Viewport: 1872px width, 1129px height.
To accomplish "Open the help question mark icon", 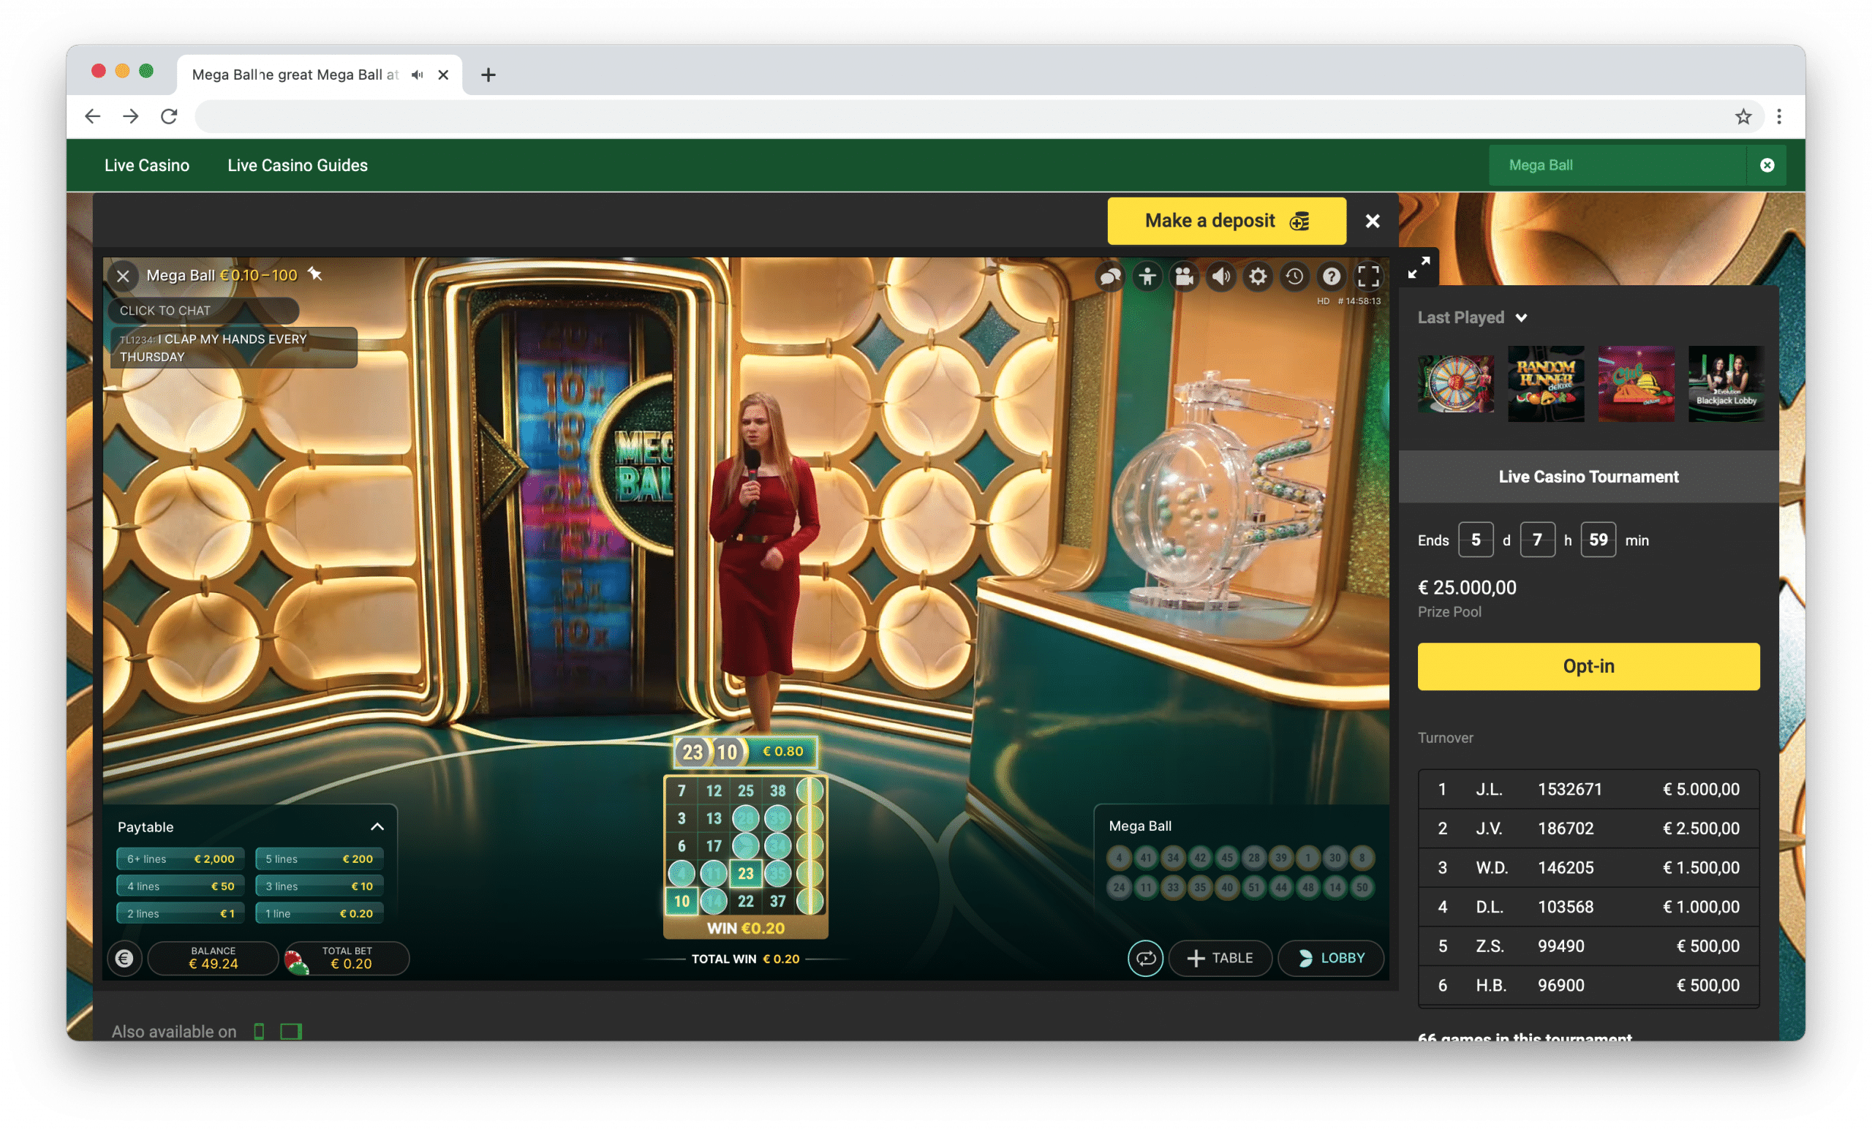I will [x=1331, y=276].
